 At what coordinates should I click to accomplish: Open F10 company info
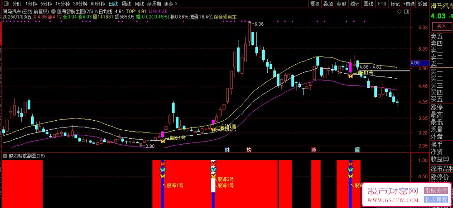point(382,4)
